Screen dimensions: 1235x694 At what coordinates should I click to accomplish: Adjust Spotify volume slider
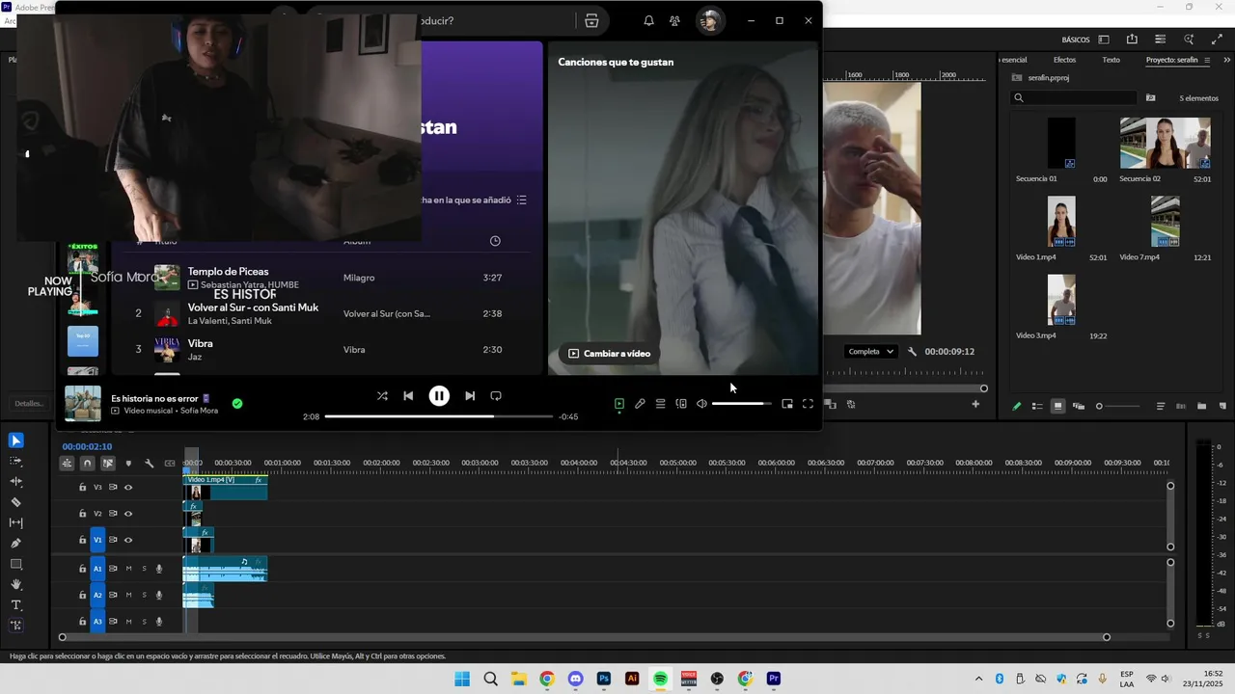(x=741, y=404)
